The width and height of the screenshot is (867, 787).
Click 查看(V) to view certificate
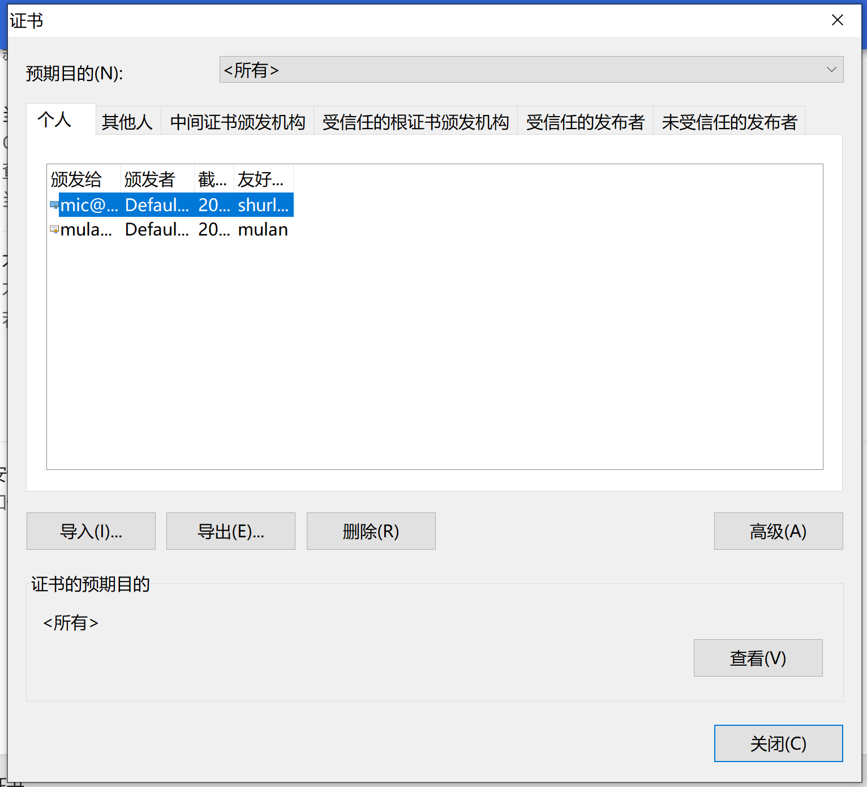click(758, 658)
